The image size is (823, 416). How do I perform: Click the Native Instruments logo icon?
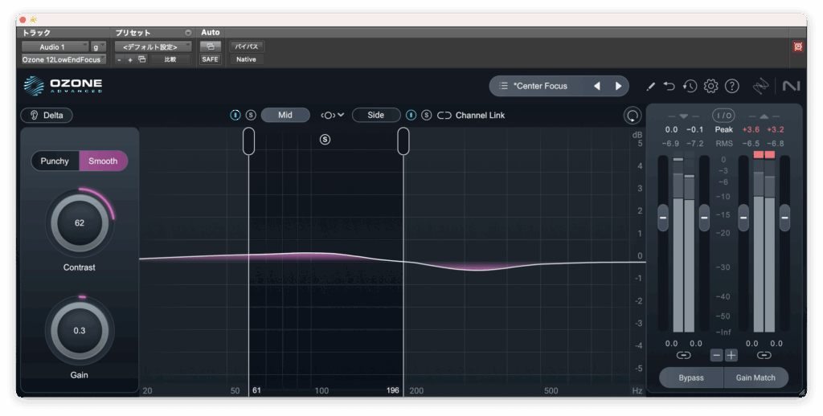[790, 86]
